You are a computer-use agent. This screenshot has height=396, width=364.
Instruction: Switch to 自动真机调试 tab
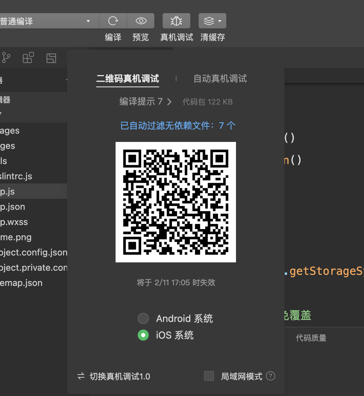[x=220, y=79]
